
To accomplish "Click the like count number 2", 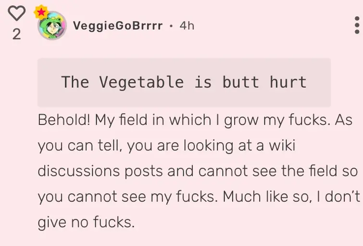I will pyautogui.click(x=16, y=34).
